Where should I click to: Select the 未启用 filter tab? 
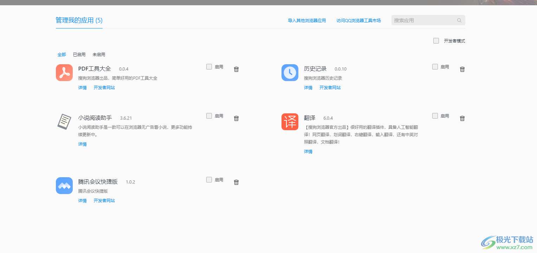(99, 55)
